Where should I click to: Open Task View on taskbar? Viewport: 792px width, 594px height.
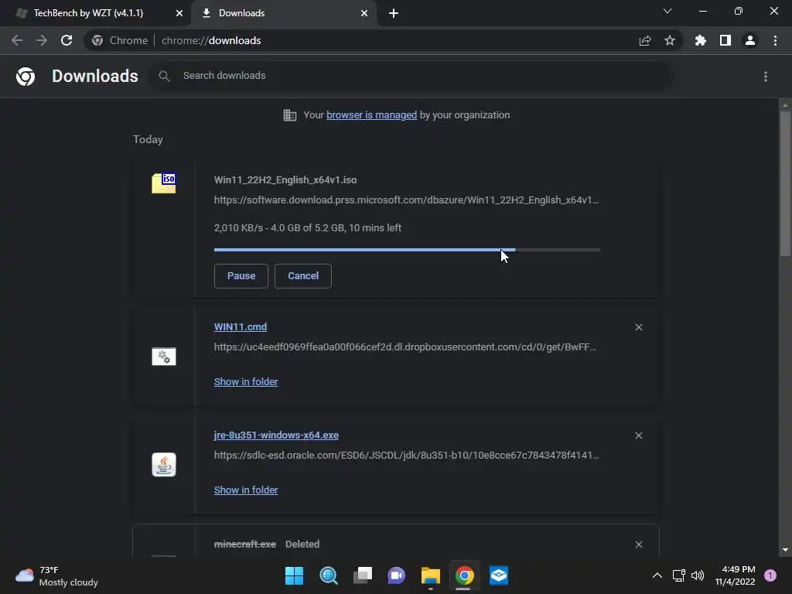362,575
